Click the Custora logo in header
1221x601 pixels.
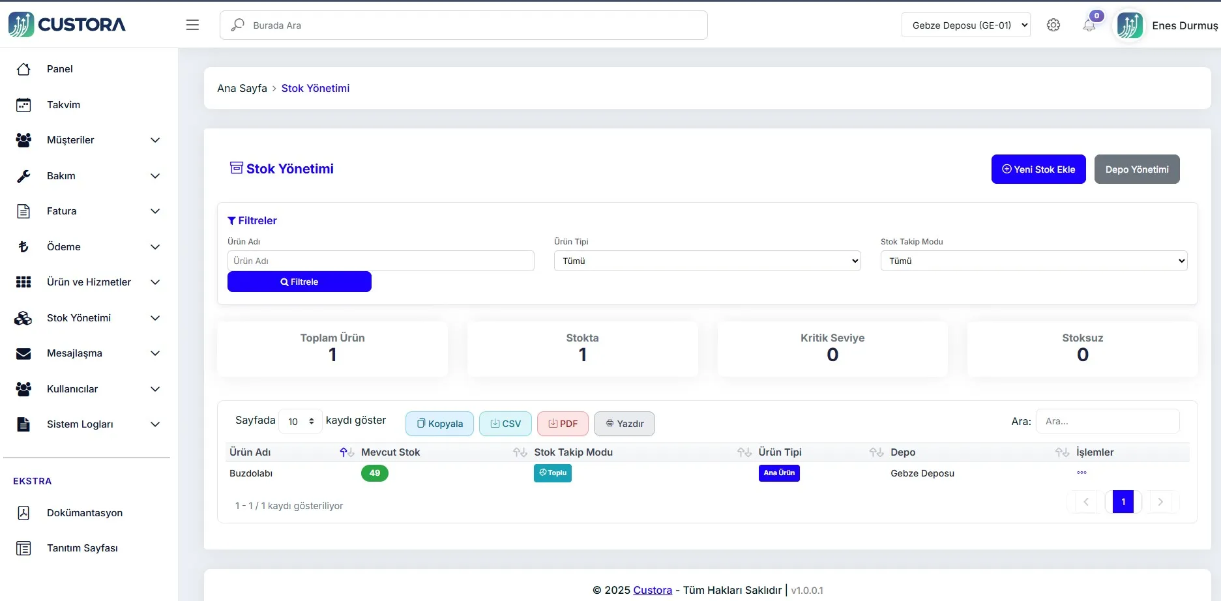tap(67, 25)
